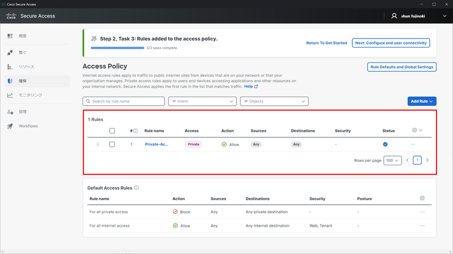The image size is (453, 254).
Task: Click the Cisco Secure Access title bar icon
Action: pos(3,5)
